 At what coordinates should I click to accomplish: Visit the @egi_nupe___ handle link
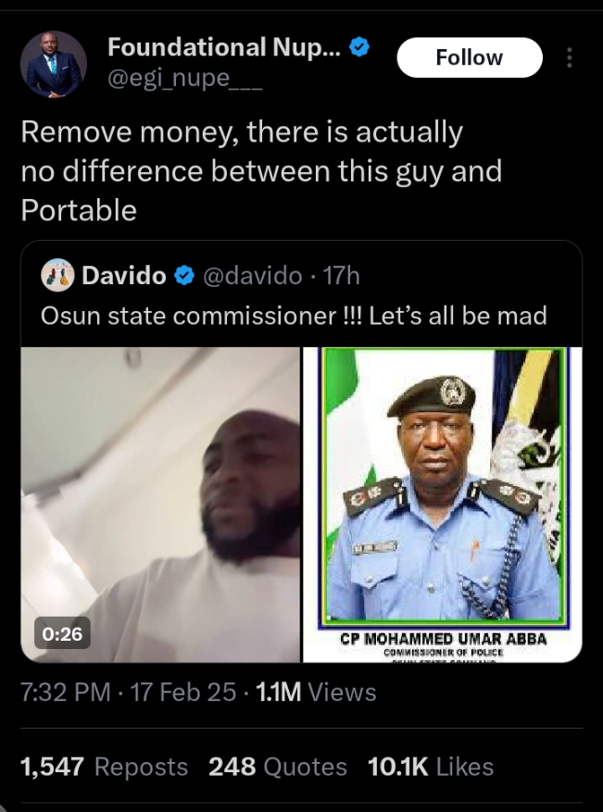184,81
